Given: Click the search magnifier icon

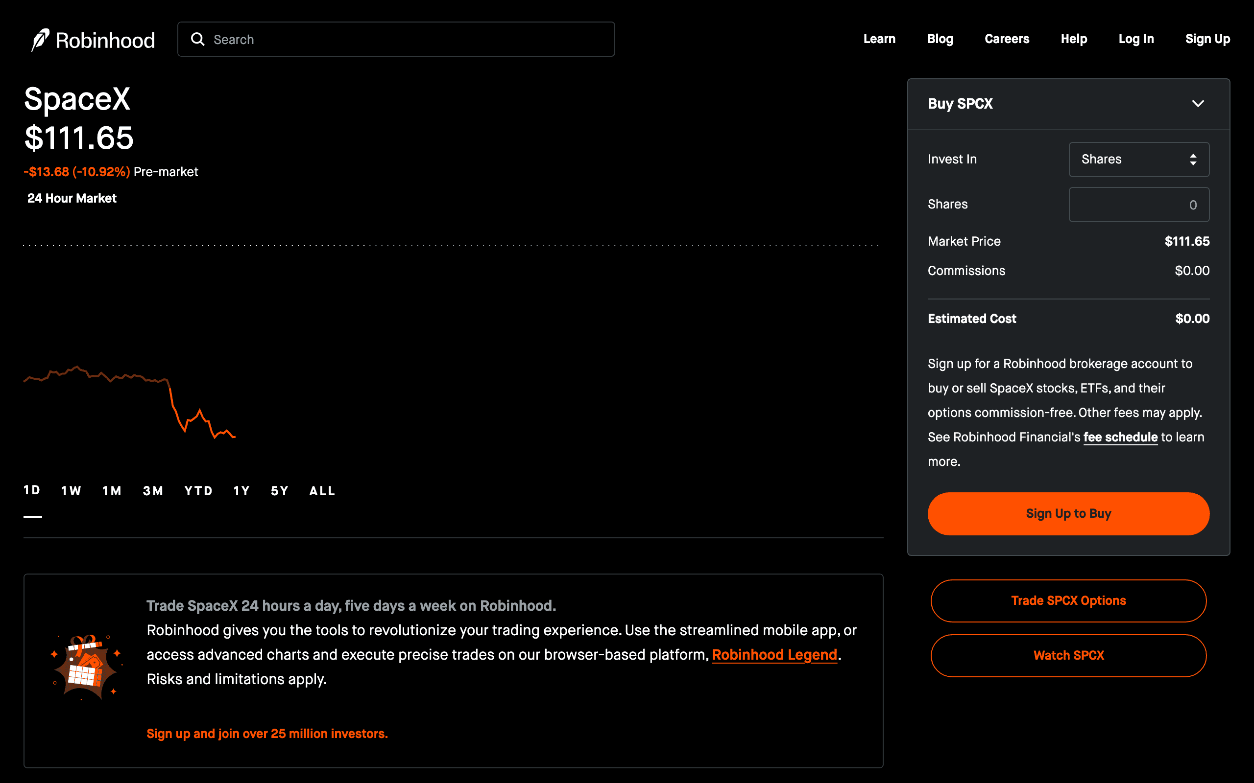Looking at the screenshot, I should [197, 39].
